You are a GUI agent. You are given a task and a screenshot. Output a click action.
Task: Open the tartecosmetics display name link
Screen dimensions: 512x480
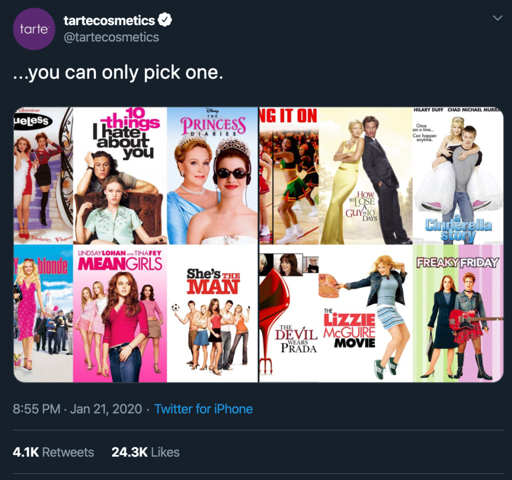pyautogui.click(x=109, y=20)
